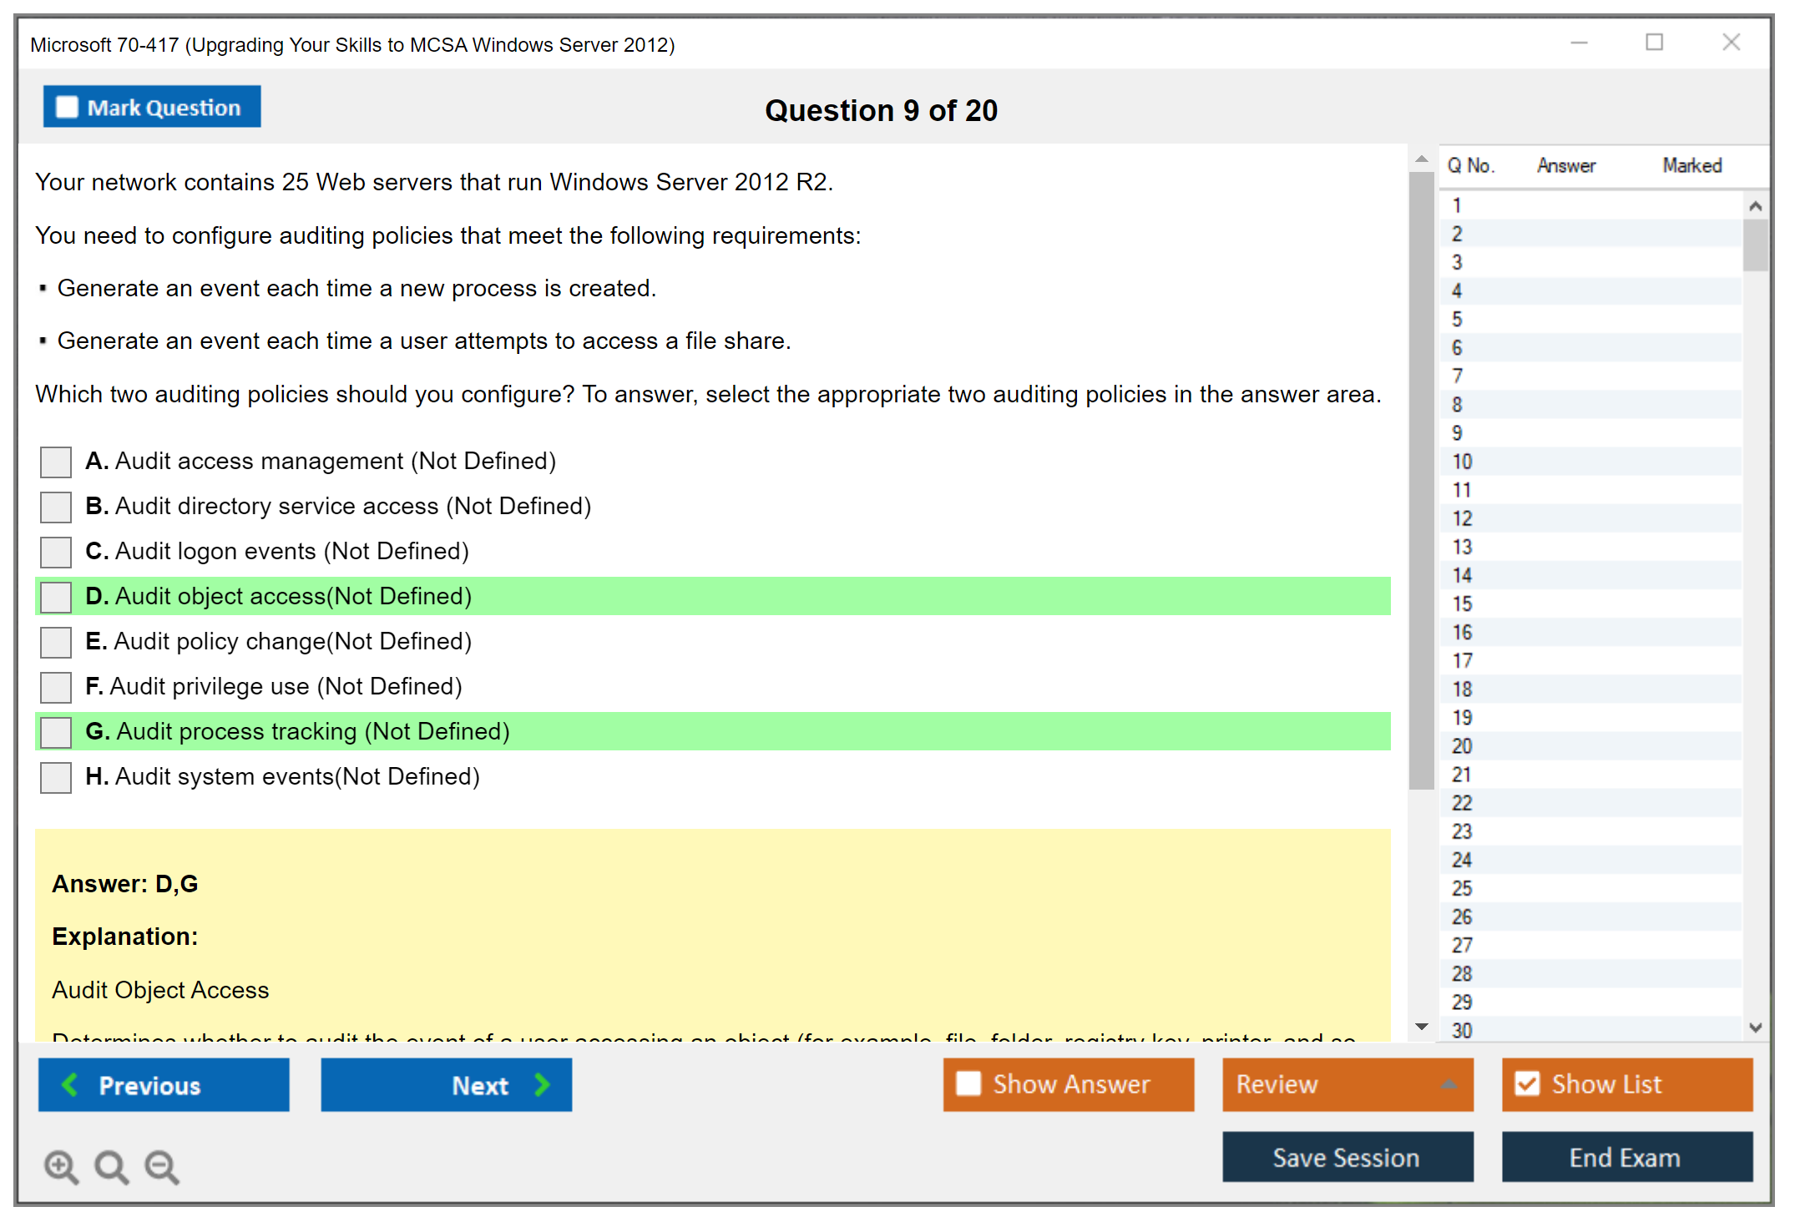Uncheck the Show List option
This screenshot has width=1795, height=1227.
[x=1527, y=1083]
